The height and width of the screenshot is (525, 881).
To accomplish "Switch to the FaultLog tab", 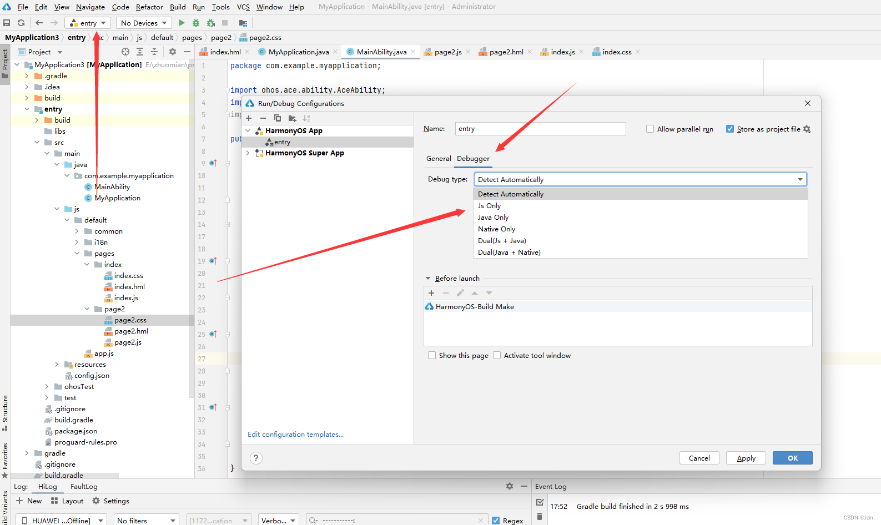I will coord(84,486).
